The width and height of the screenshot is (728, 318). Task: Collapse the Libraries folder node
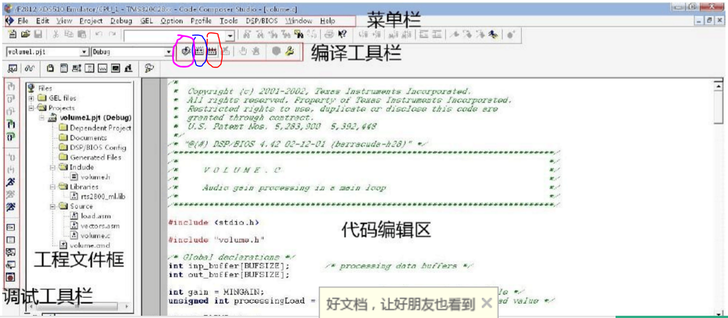[51, 187]
